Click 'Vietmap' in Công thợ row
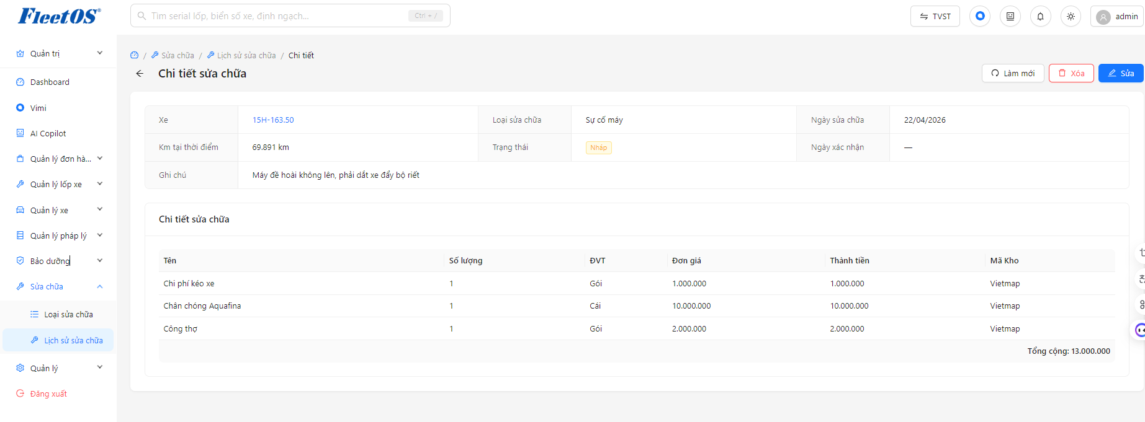The width and height of the screenshot is (1145, 422). point(1005,329)
